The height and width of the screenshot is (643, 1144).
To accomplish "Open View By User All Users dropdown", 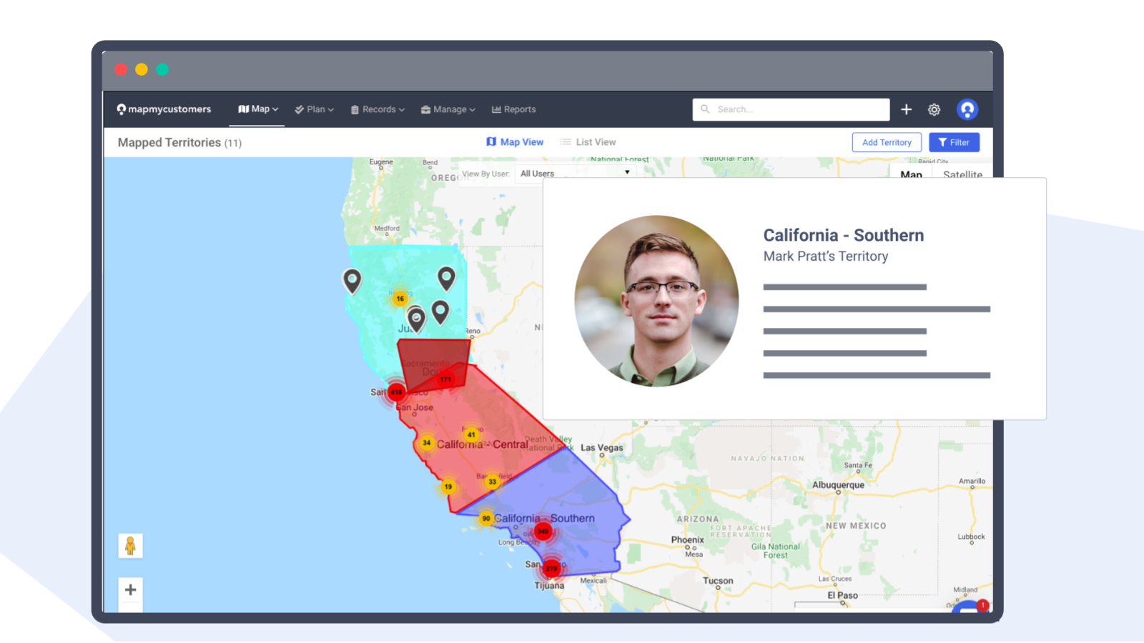I will point(576,173).
